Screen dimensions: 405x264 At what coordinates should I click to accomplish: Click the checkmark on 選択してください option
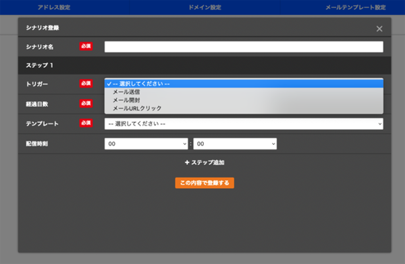109,84
